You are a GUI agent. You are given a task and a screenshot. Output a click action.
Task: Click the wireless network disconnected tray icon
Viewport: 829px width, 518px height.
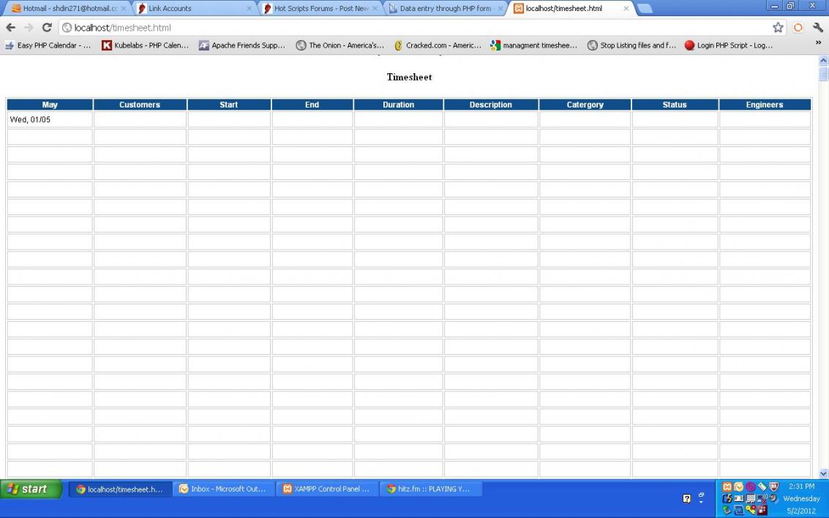(x=762, y=498)
